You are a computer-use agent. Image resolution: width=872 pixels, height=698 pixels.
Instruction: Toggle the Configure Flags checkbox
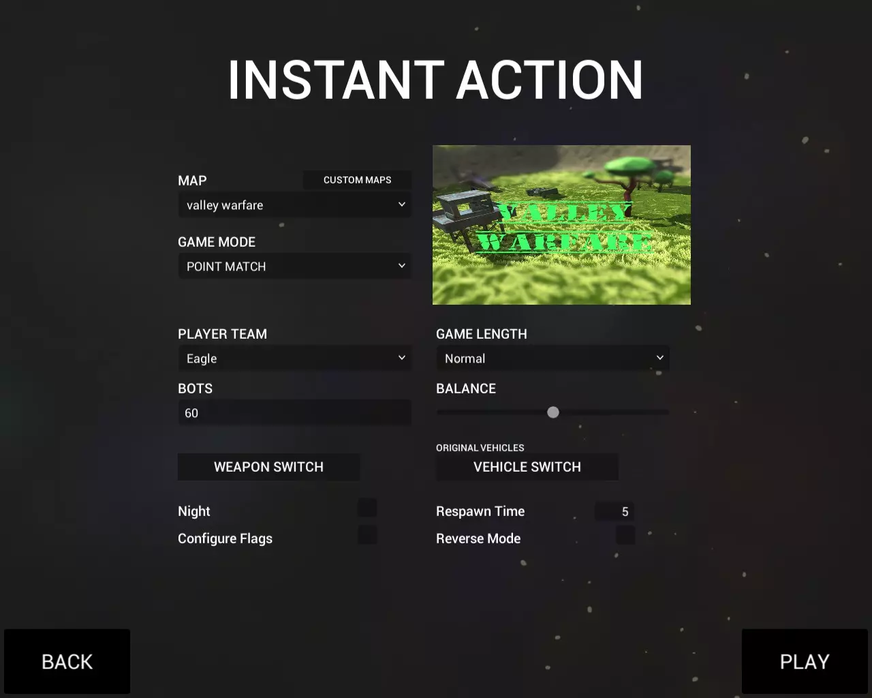(x=367, y=535)
